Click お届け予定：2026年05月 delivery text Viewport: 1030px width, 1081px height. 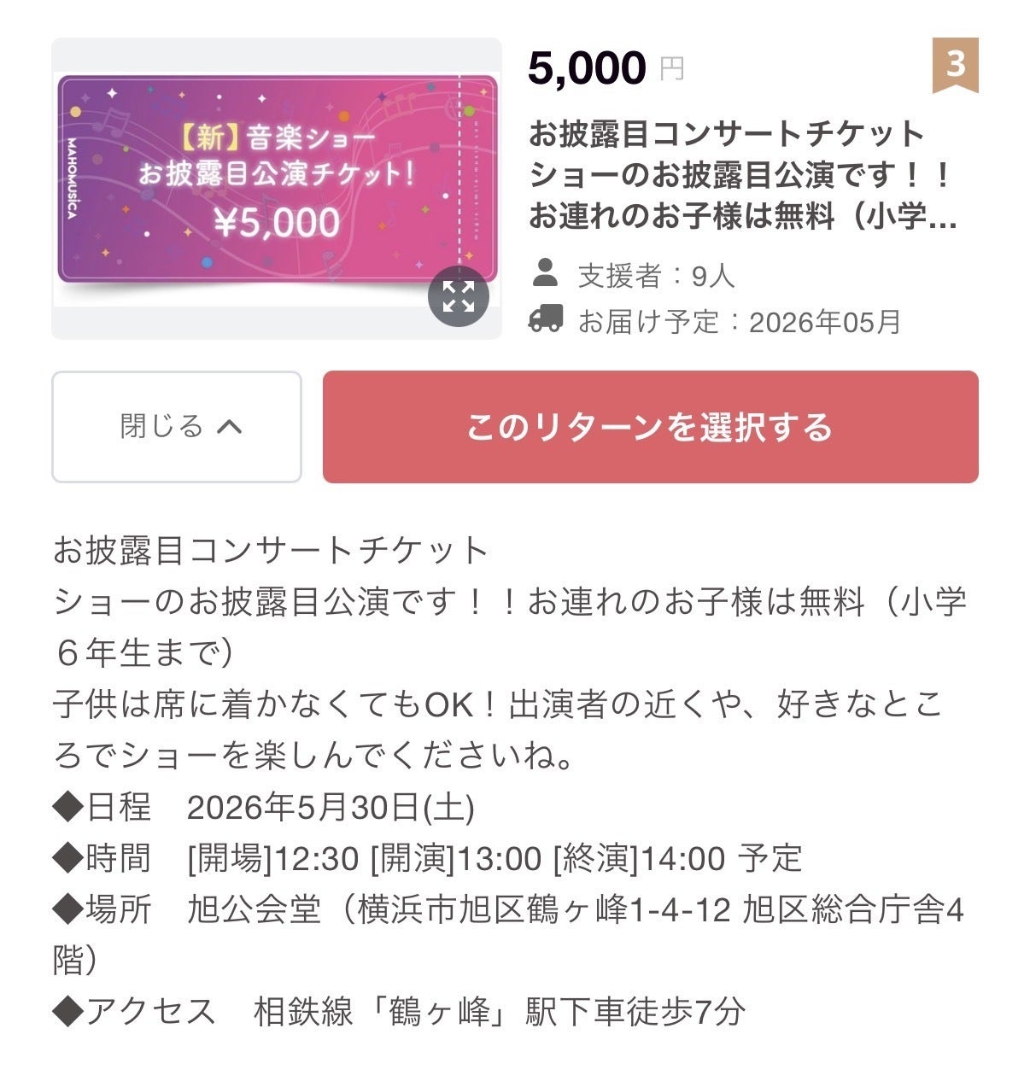(740, 322)
